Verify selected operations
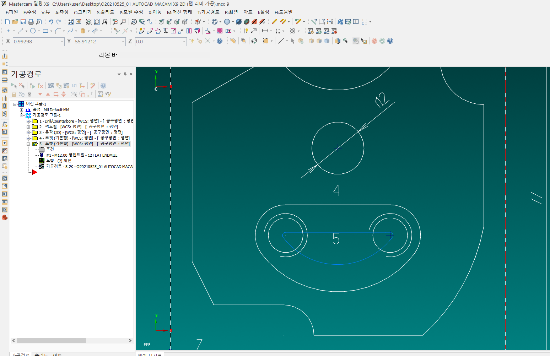Viewport: 550px width, 356px height. [x=59, y=86]
